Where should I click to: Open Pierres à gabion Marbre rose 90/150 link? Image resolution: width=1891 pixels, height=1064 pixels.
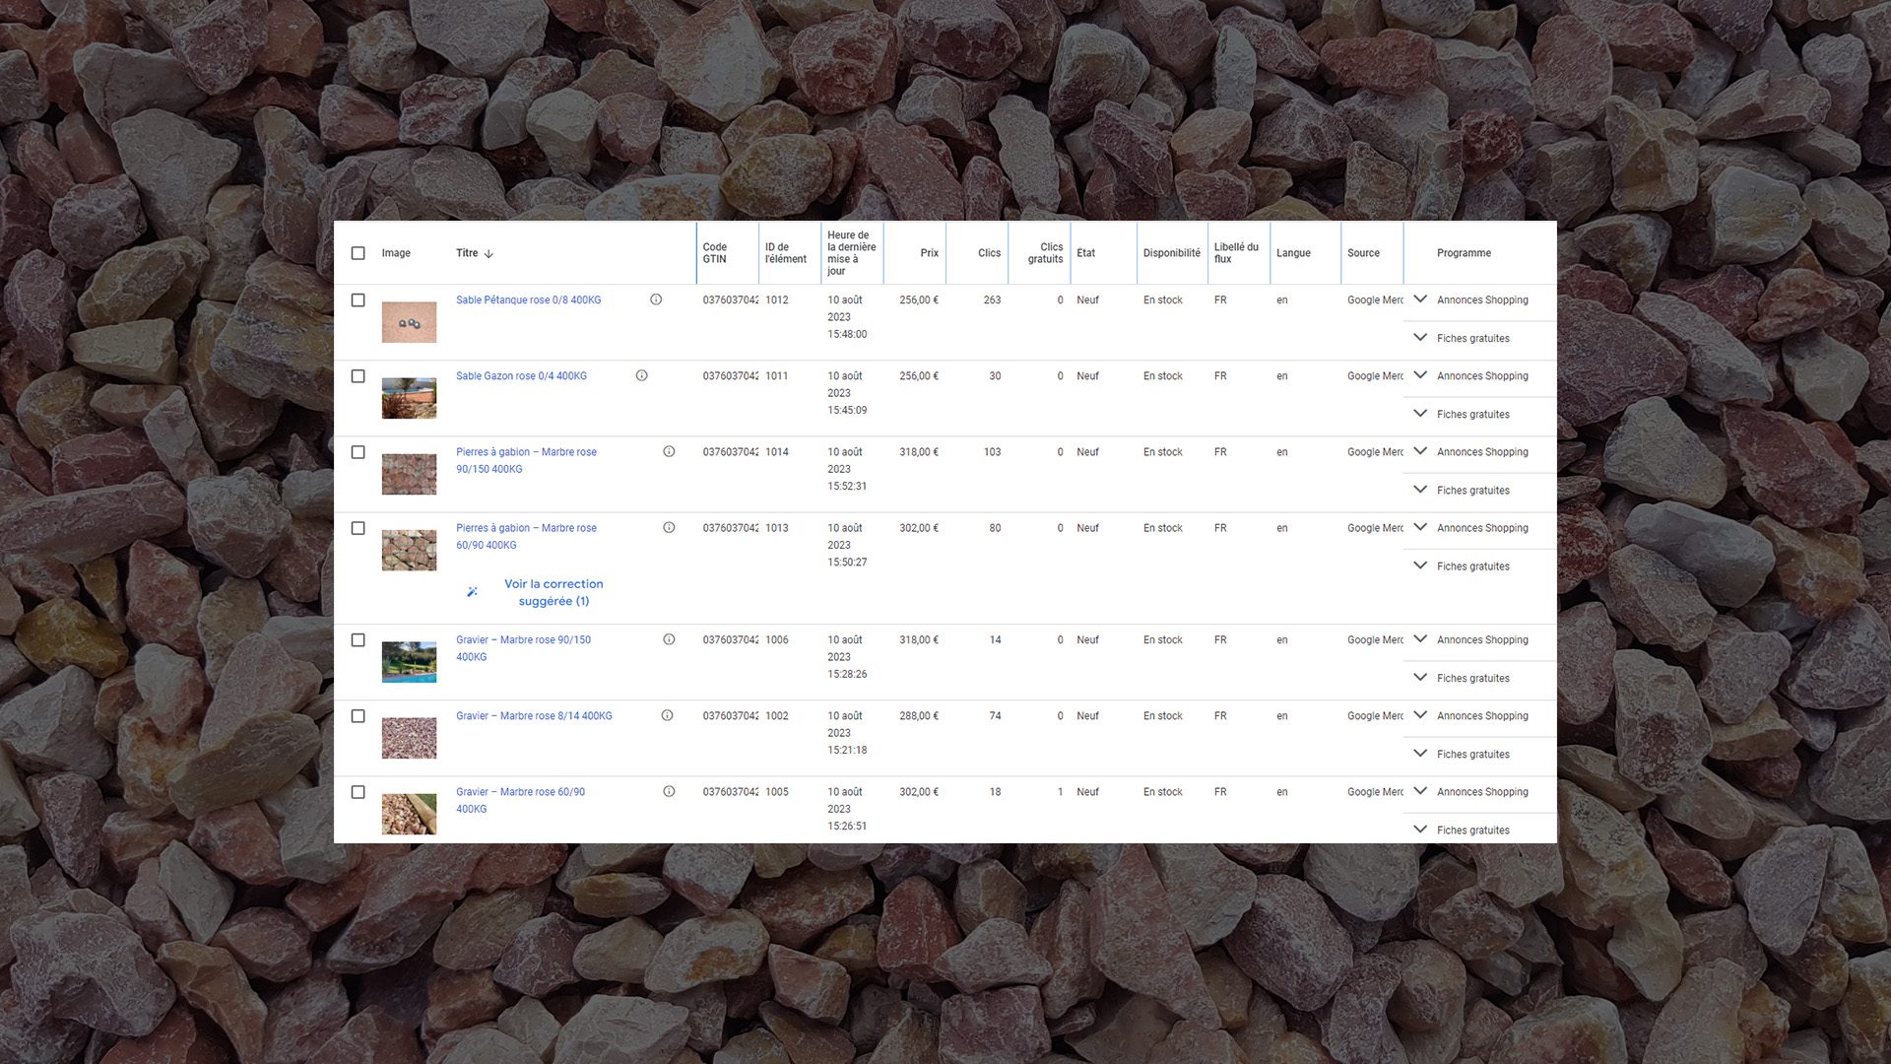(x=526, y=460)
